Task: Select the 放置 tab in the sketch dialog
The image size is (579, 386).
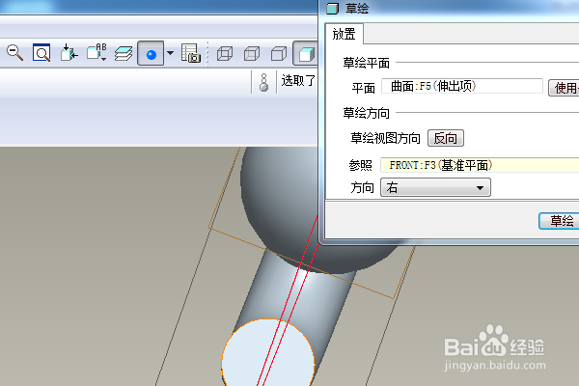Action: click(345, 34)
